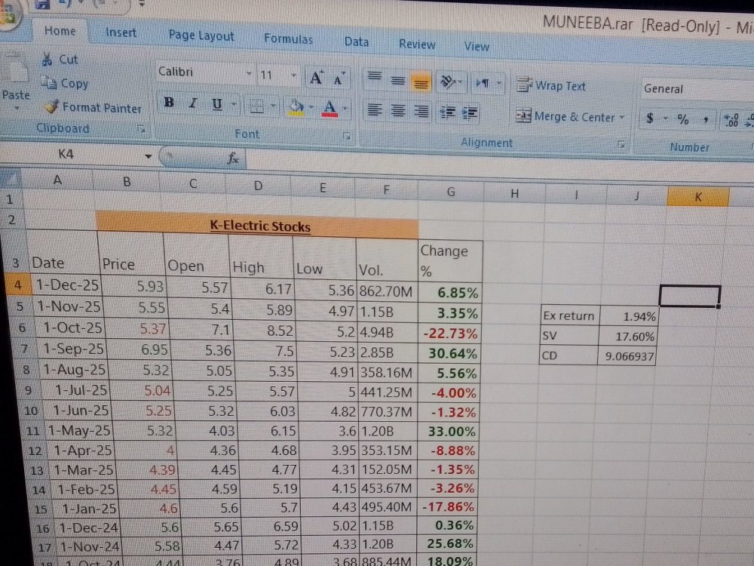Toggle Bottom Align (highlighted)
This screenshot has height=566, width=754.
pyautogui.click(x=420, y=82)
